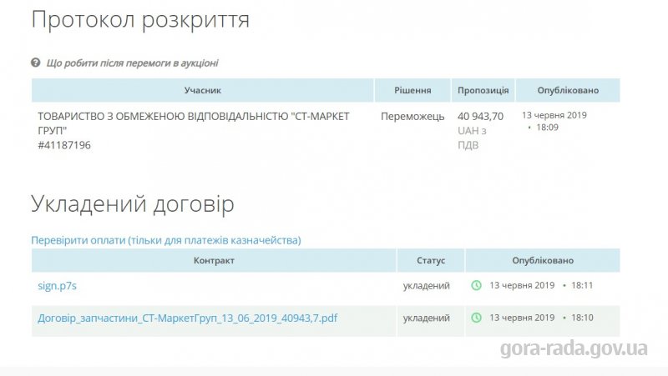Click publication time 18:09

(x=547, y=128)
